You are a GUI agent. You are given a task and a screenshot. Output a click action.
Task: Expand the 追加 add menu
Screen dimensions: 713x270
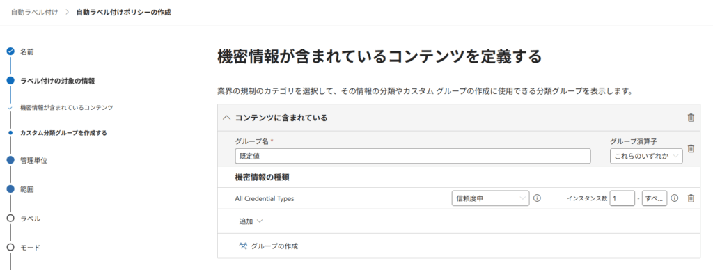click(251, 221)
